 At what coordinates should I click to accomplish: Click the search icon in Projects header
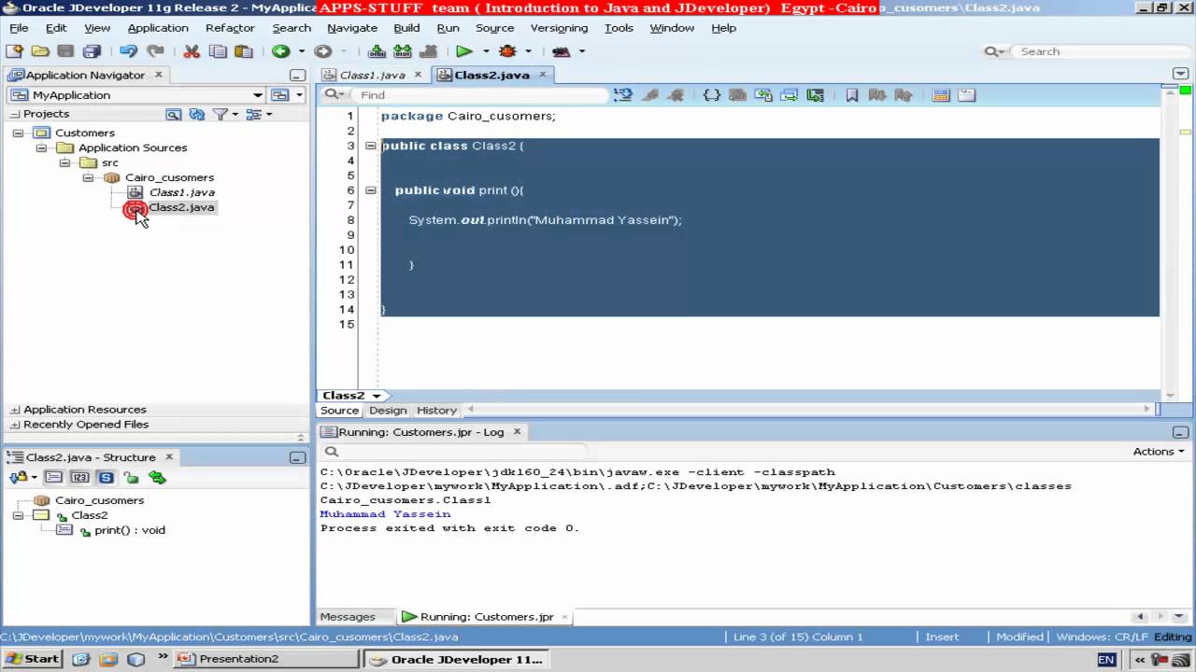point(173,114)
